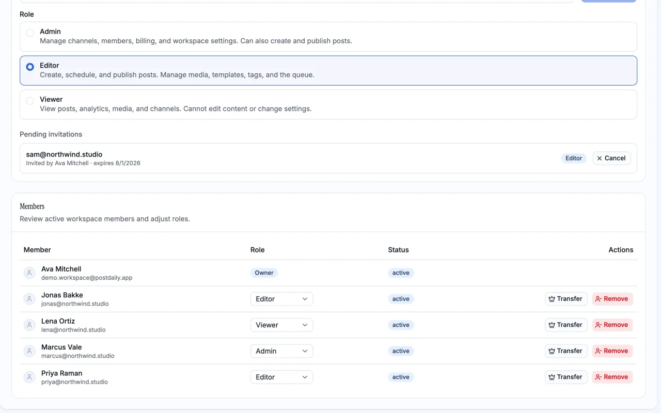The height and width of the screenshot is (413, 661).
Task: Open the role dropdown for Lena Ortiz
Action: pyautogui.click(x=281, y=325)
